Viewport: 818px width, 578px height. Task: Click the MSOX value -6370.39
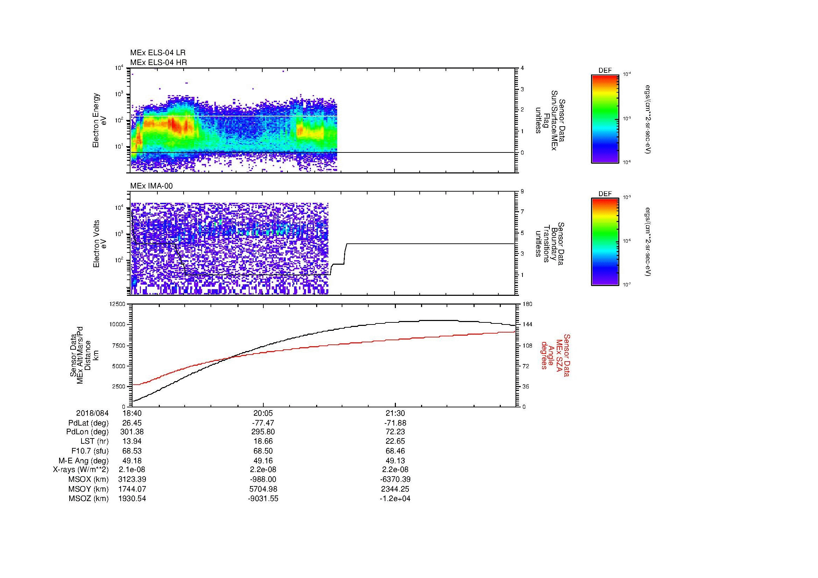pos(395,479)
